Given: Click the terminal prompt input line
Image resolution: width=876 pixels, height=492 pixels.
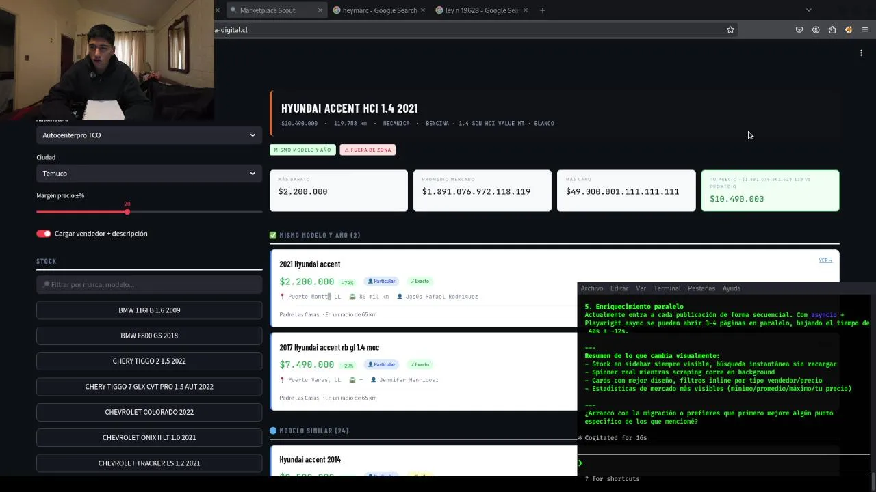Looking at the screenshot, I should 723,463.
